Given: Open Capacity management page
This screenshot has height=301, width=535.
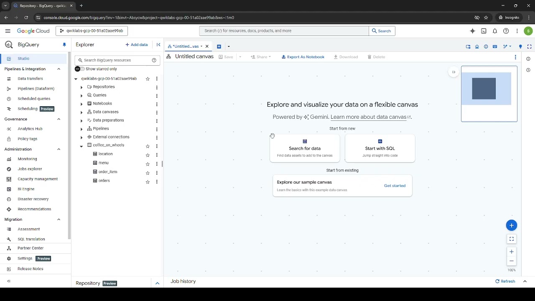Looking at the screenshot, I should point(38,179).
